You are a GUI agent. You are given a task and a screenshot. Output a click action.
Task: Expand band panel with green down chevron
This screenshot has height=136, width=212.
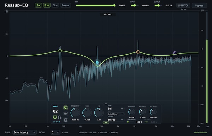coord(106,123)
